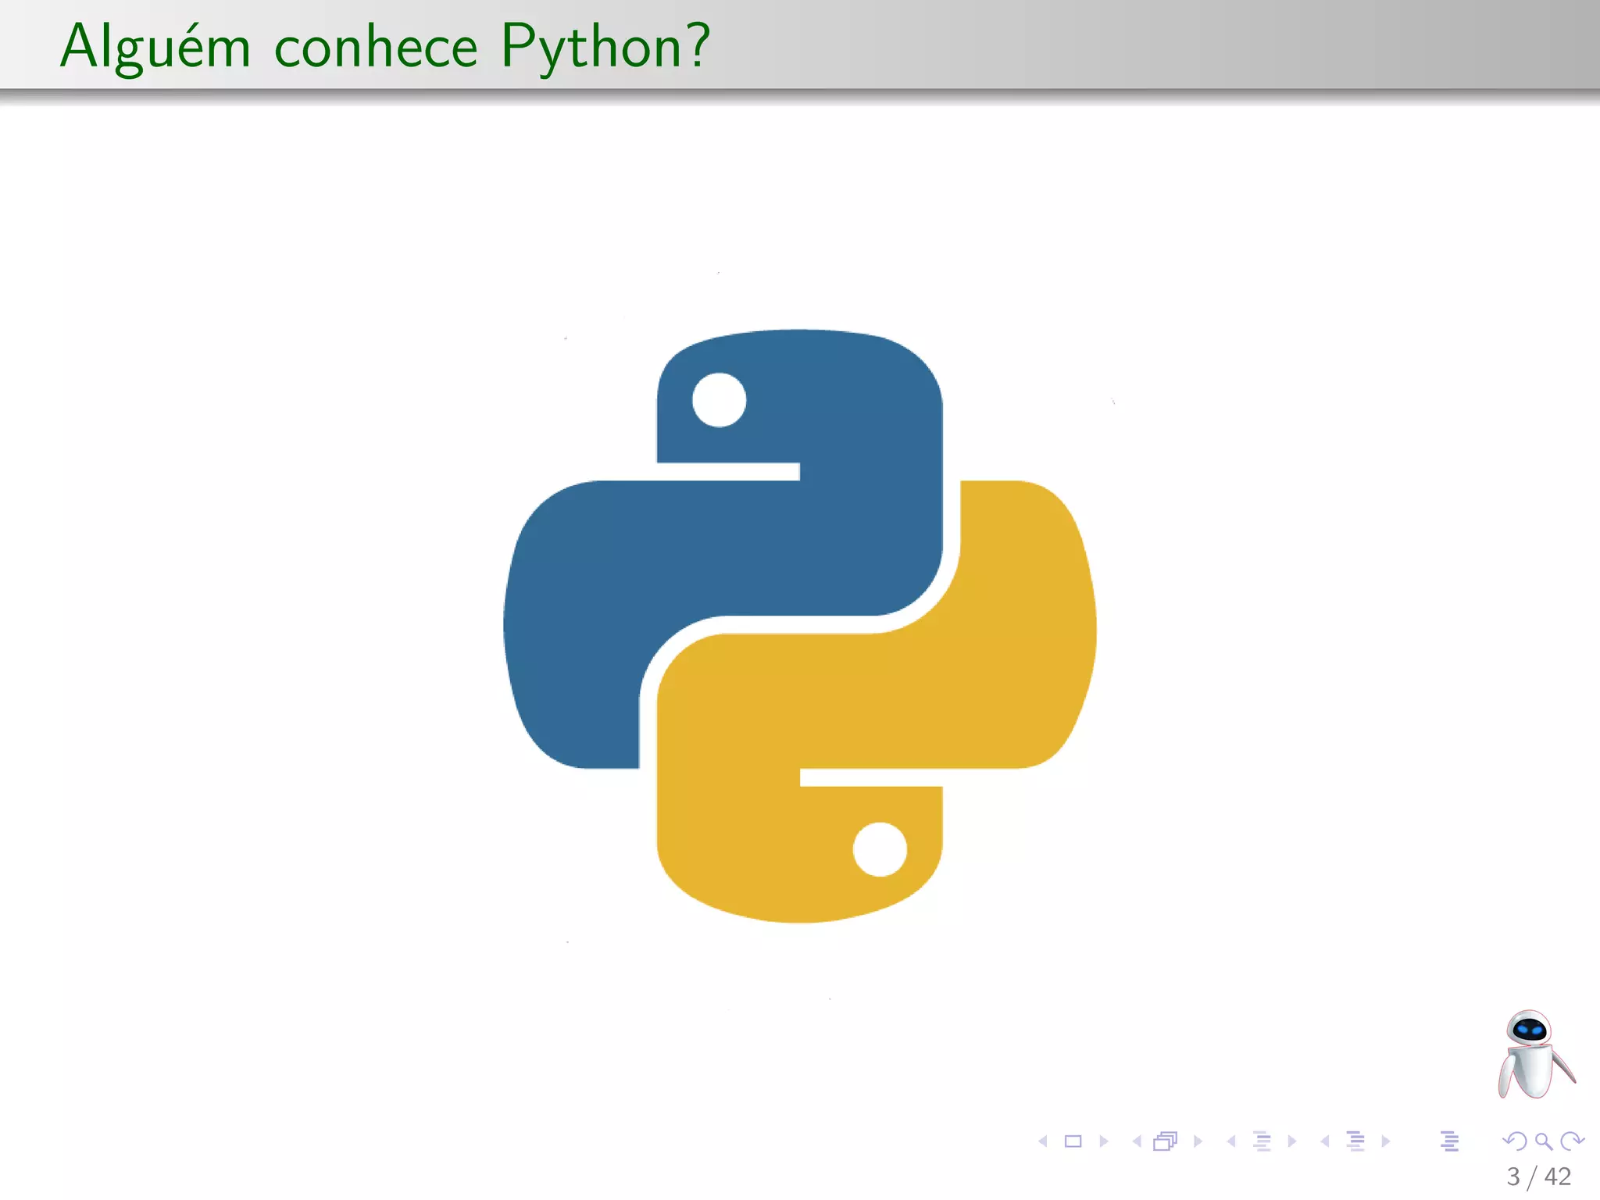The image size is (1600, 1200).
Task: Click the left arrow before the stacked-frames icon
Action: (x=1137, y=1141)
